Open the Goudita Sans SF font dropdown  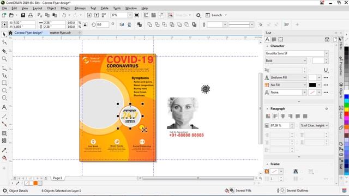click(326, 53)
